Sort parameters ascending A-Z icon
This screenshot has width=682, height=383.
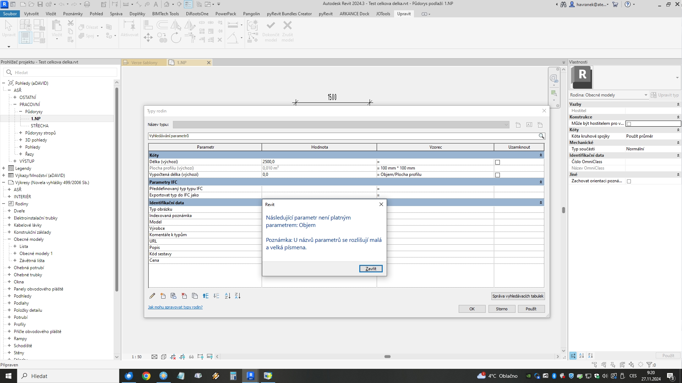(x=228, y=296)
